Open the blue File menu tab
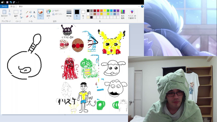Viewport: 217px width, 122px height. click(x=4, y=7)
